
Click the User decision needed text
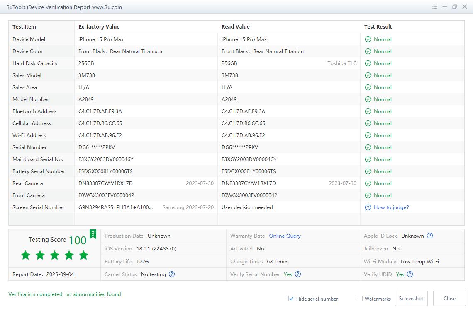point(247,207)
